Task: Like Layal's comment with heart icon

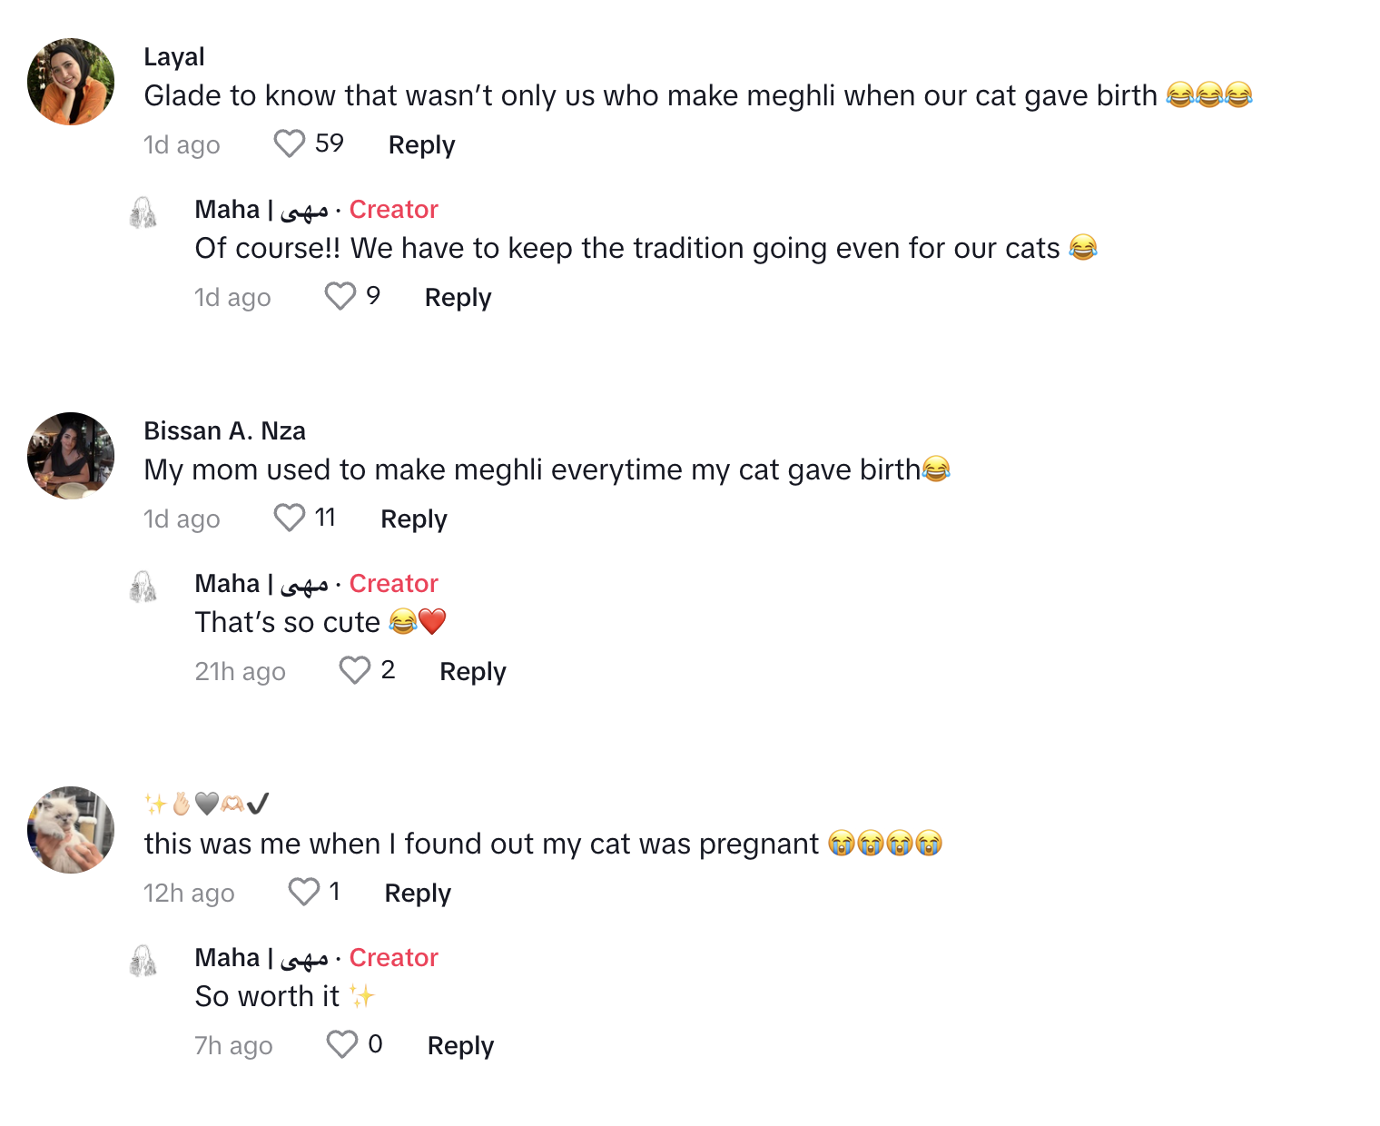Action: 290,143
